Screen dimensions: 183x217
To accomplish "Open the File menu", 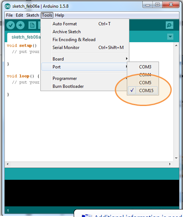I will (9, 15).
